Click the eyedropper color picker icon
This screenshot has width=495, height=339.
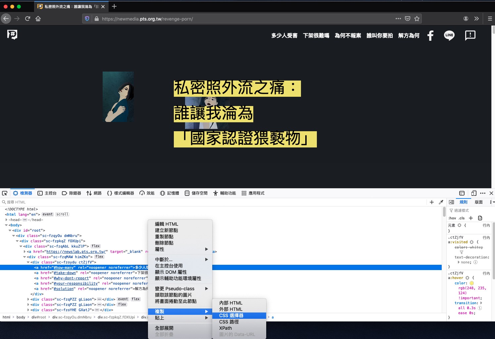pos(441,202)
